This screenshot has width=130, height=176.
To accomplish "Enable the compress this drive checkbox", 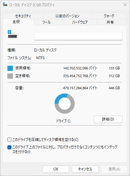I will (9, 140).
